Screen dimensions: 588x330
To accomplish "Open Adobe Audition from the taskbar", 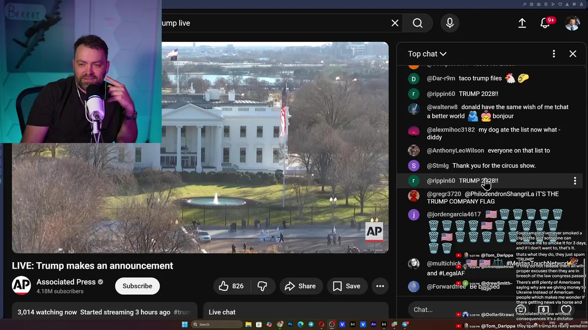I will (x=373, y=324).
